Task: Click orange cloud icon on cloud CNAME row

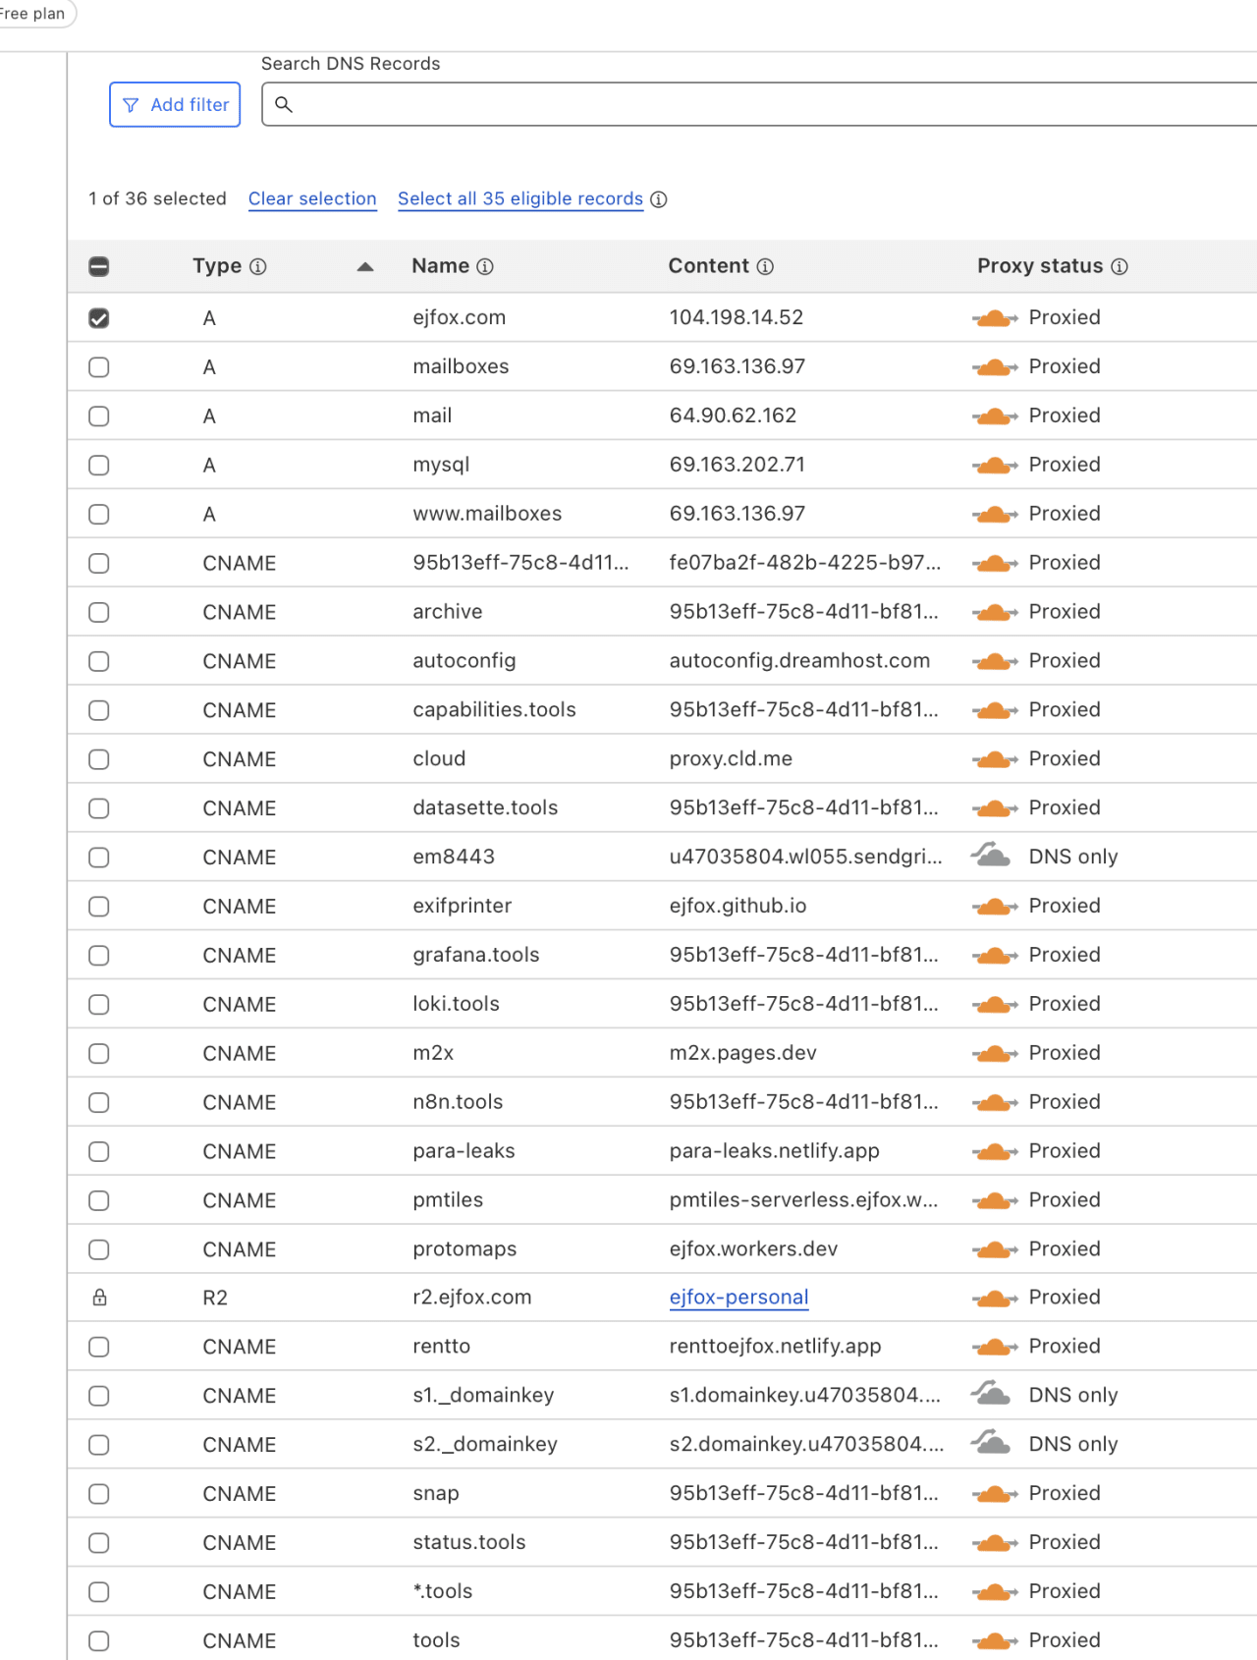Action: 995,759
